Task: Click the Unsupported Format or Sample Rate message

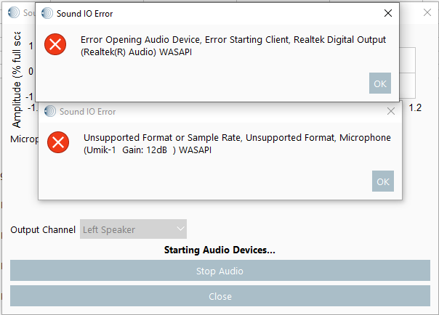Action: click(x=237, y=144)
